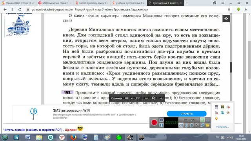Image resolution: width=251 pixels, height=141 pixels.
Task: Open the browser hamburger menu
Action: (x=222, y=3)
